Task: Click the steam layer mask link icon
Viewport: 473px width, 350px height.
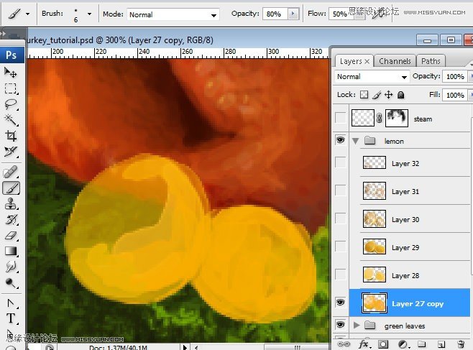Action: (380, 118)
